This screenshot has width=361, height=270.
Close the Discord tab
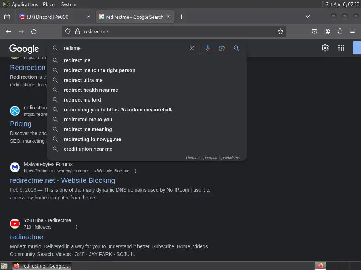[89, 17]
